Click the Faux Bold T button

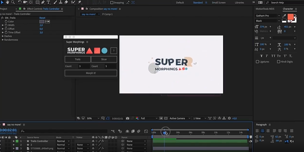point(261,56)
